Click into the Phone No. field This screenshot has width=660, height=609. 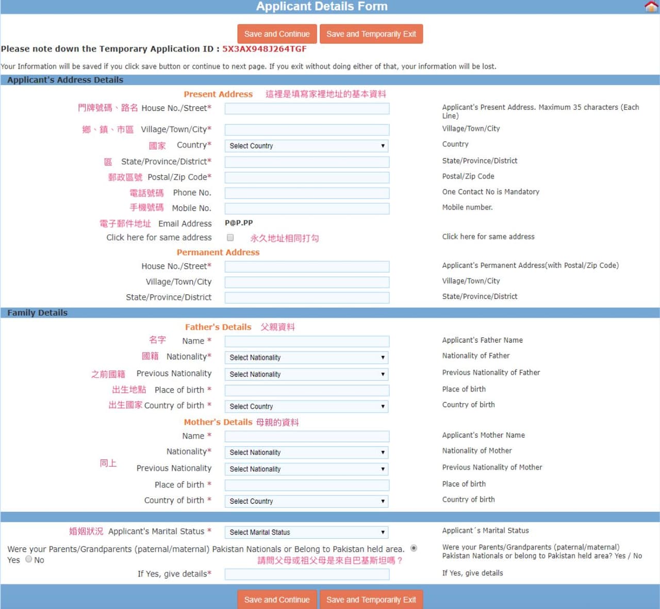click(307, 193)
